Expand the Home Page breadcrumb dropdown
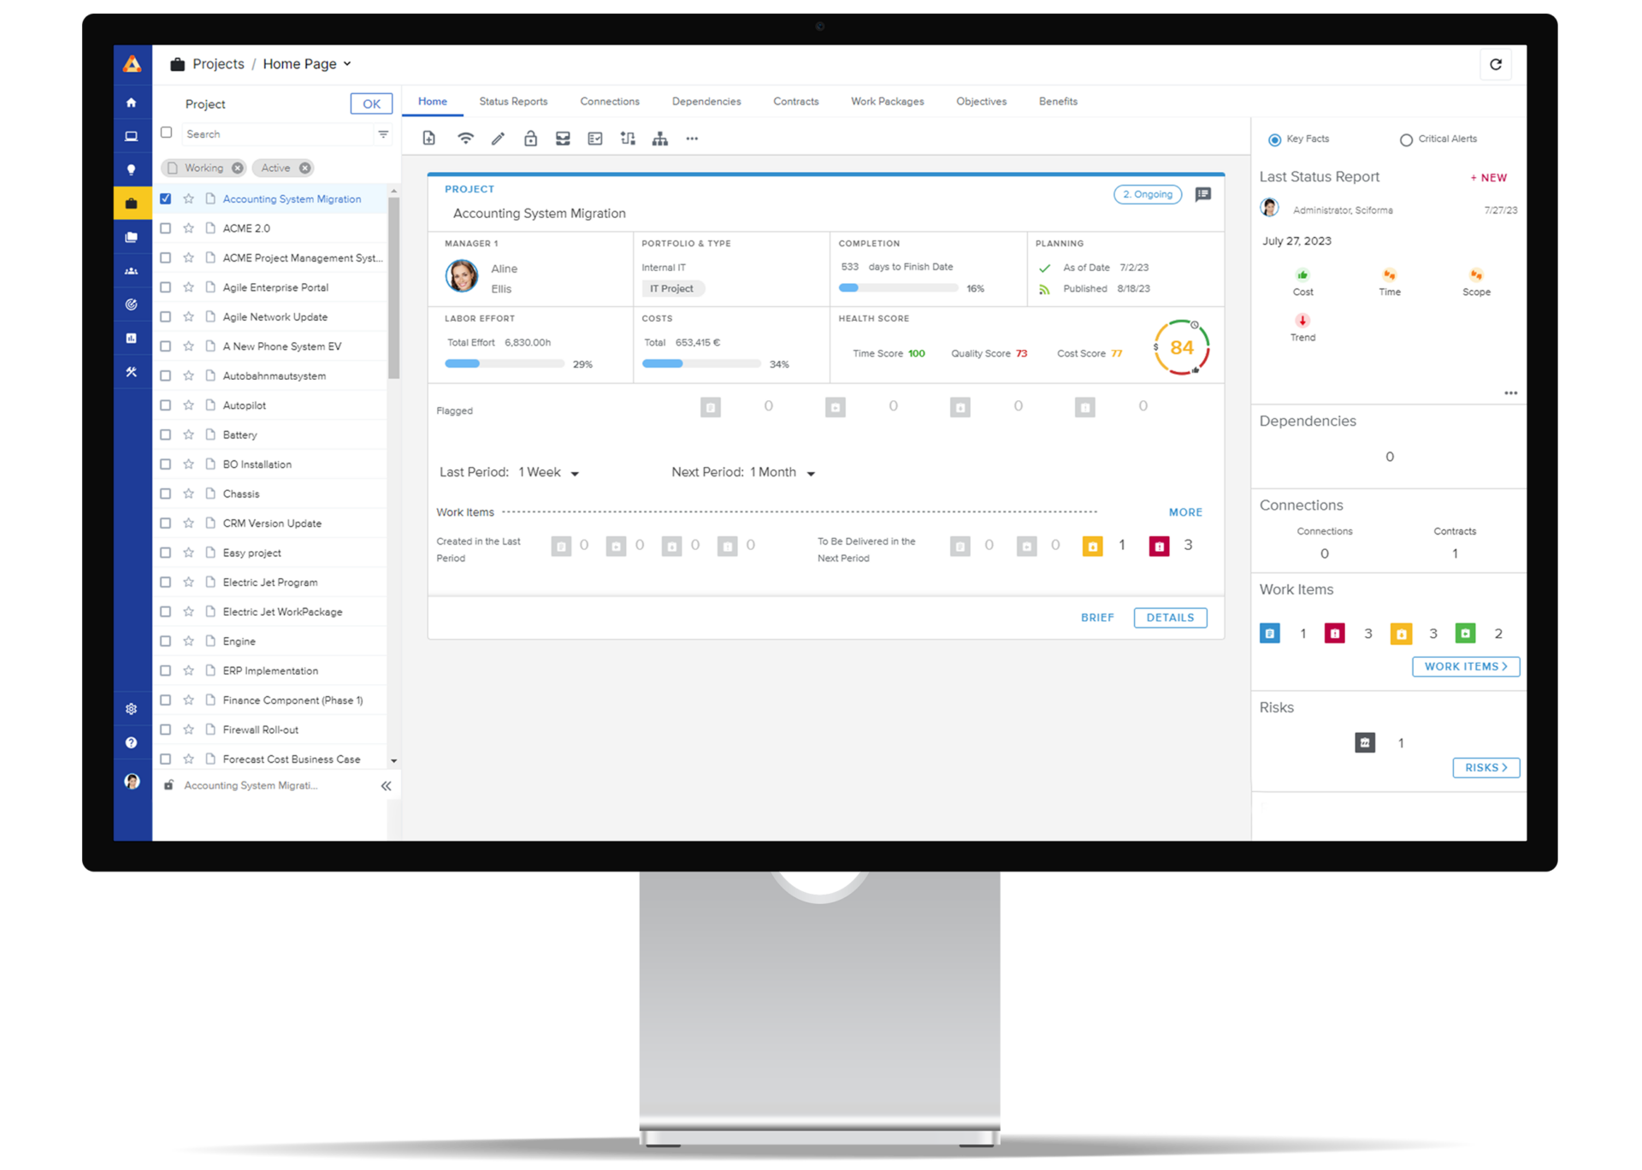The width and height of the screenshot is (1642, 1170). pyautogui.click(x=347, y=64)
